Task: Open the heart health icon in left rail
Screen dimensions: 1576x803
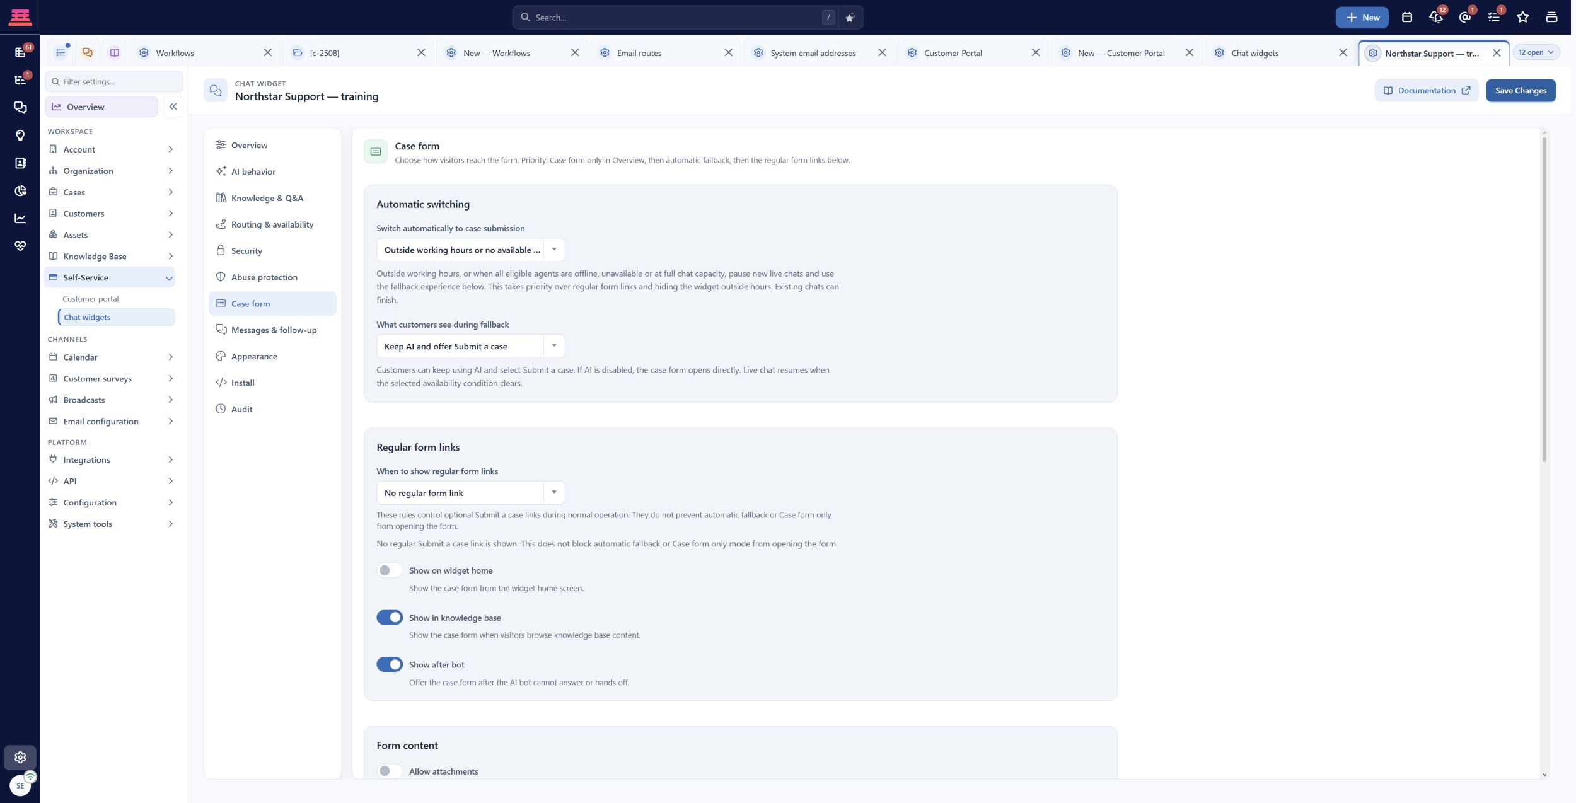Action: (20, 246)
